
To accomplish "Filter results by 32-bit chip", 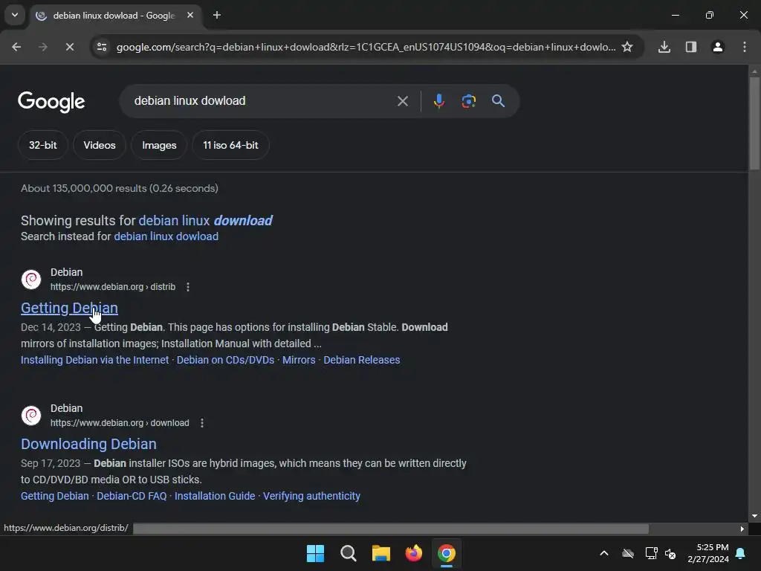I will 42,145.
